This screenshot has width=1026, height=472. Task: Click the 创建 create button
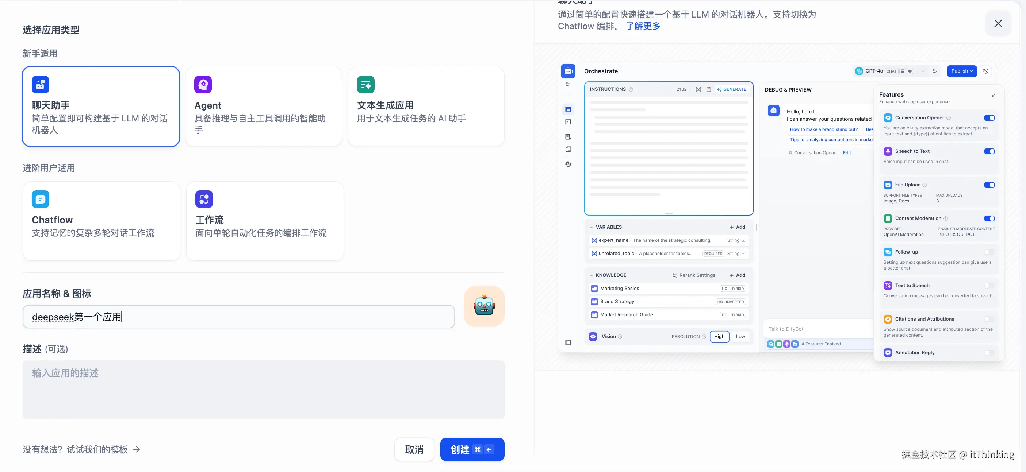point(472,449)
